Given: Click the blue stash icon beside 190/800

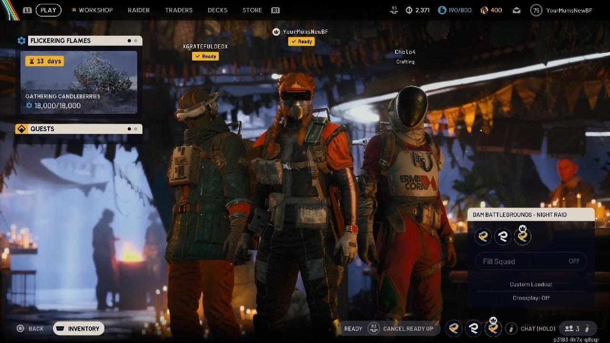Looking at the screenshot, I should (x=442, y=10).
